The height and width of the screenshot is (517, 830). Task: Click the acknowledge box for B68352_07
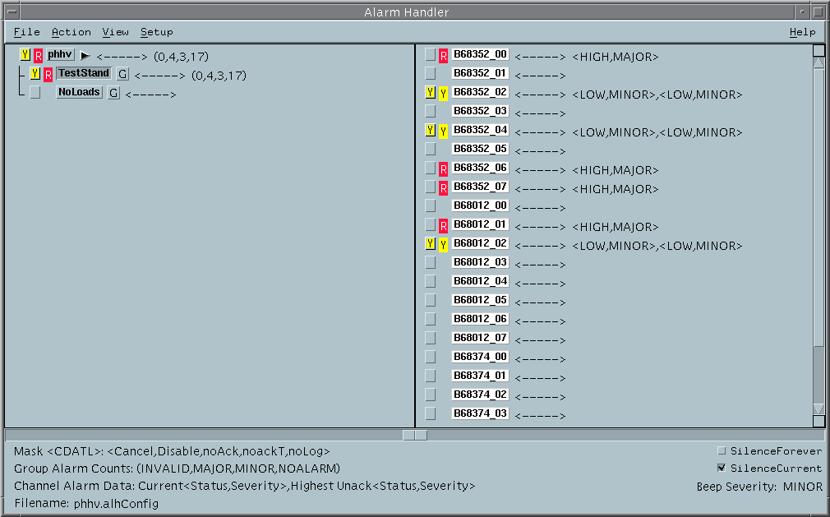coord(431,187)
